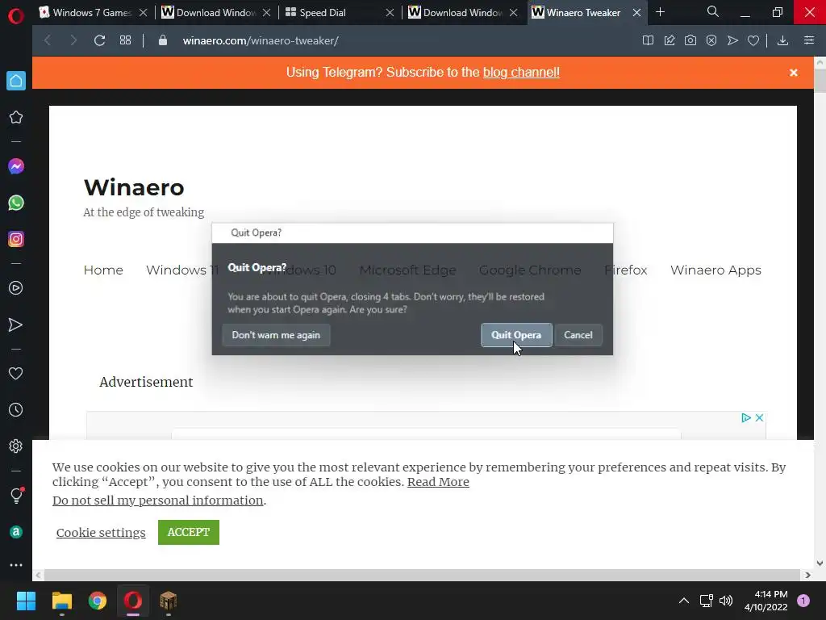The width and height of the screenshot is (826, 620).
Task: Click the AdChoices triangle icon
Action: point(746,417)
